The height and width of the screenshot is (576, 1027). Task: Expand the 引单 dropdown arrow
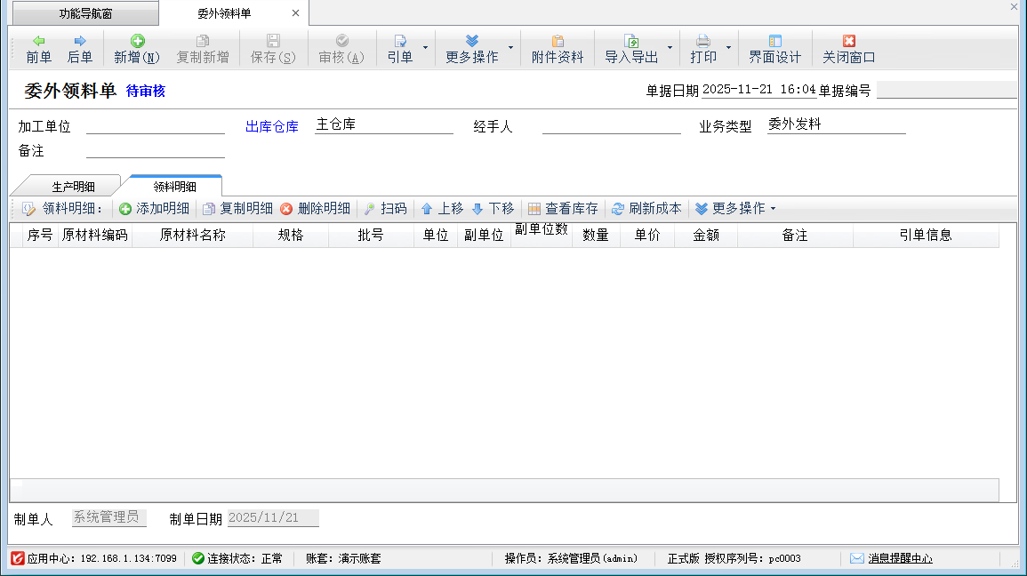pos(425,47)
